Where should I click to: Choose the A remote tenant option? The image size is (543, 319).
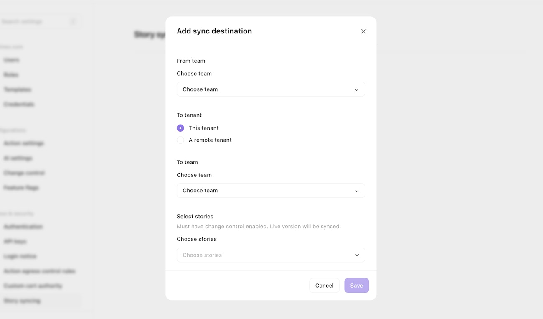180,140
